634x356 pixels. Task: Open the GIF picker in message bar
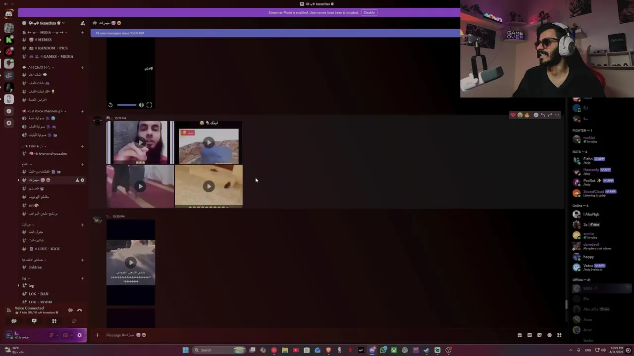coord(529,335)
